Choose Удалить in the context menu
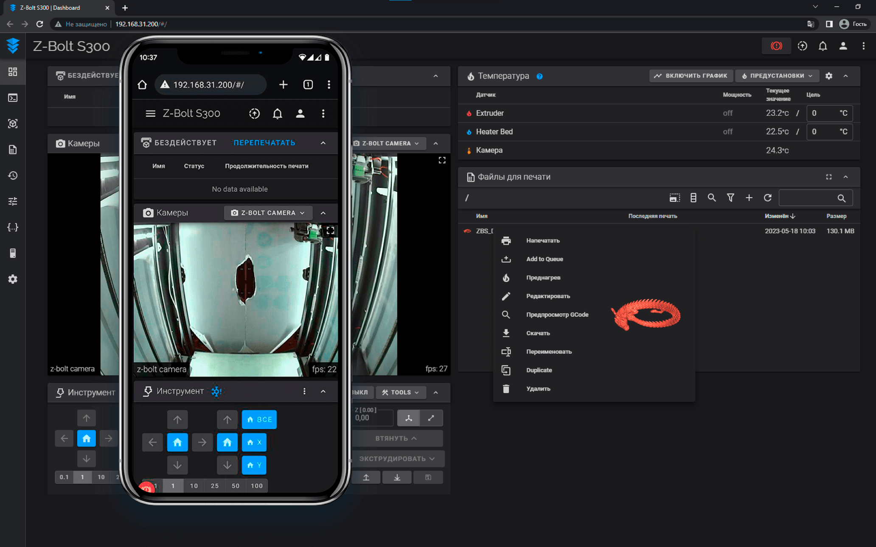 (594, 388)
